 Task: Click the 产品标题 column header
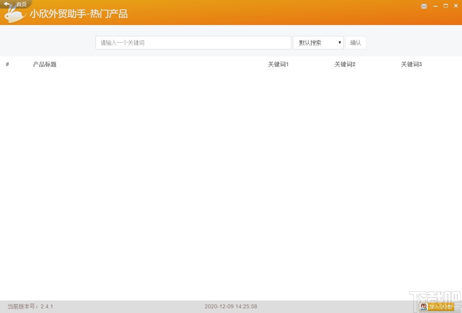44,64
